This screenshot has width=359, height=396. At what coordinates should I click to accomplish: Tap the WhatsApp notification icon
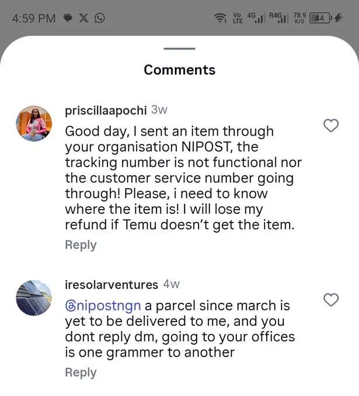[99, 18]
